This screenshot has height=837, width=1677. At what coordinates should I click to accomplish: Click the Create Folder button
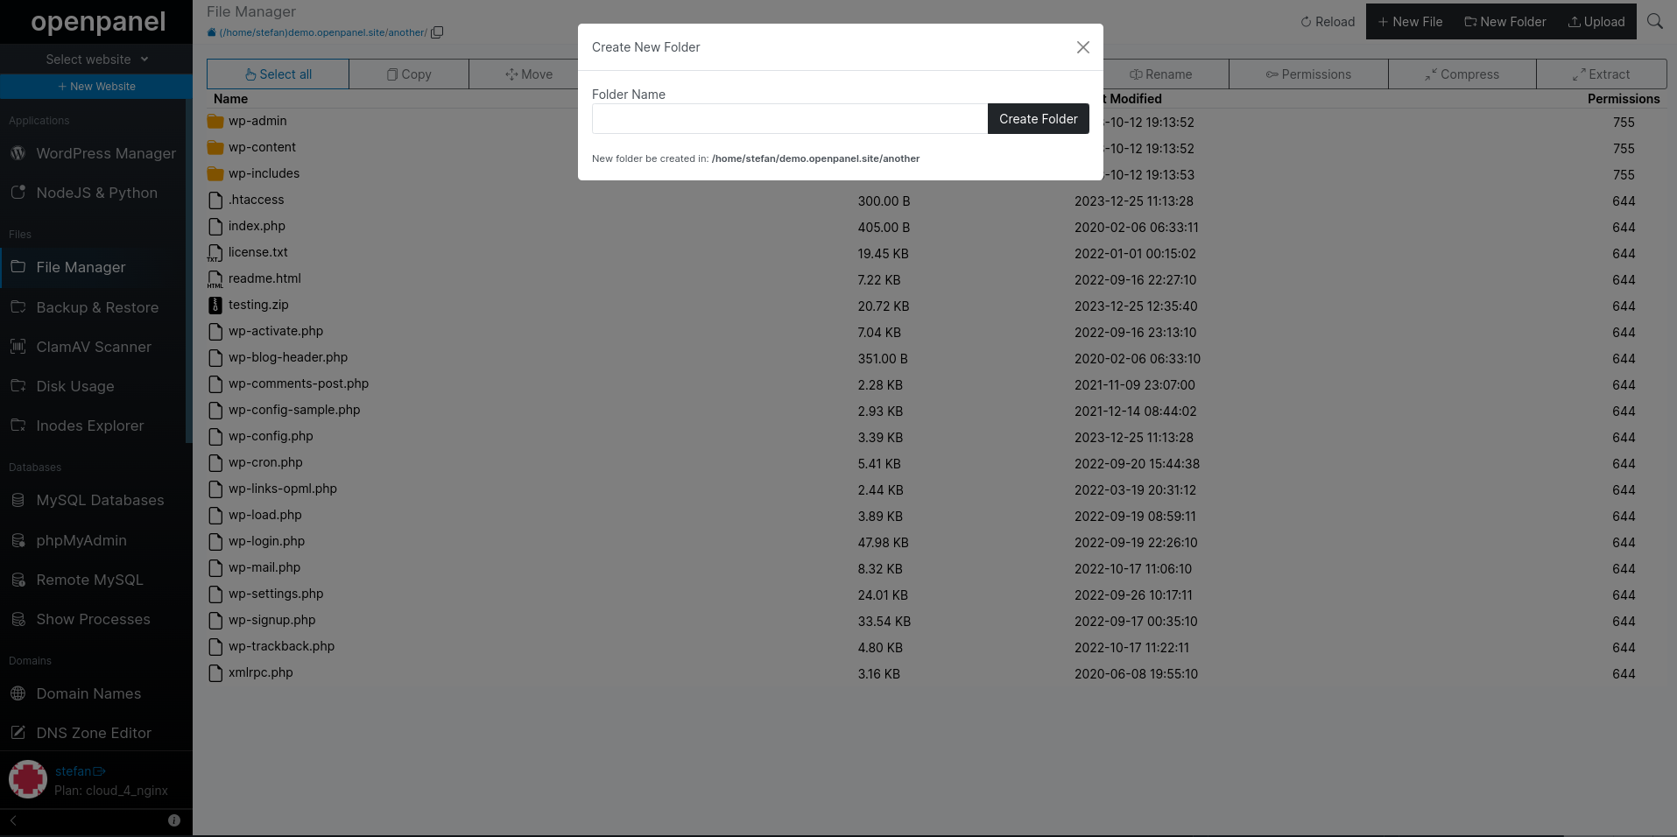click(1039, 119)
